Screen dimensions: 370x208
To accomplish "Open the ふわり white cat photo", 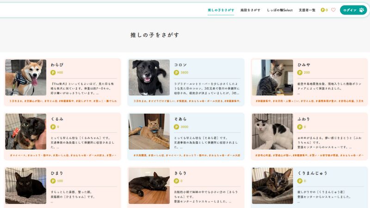I will [x=272, y=132].
